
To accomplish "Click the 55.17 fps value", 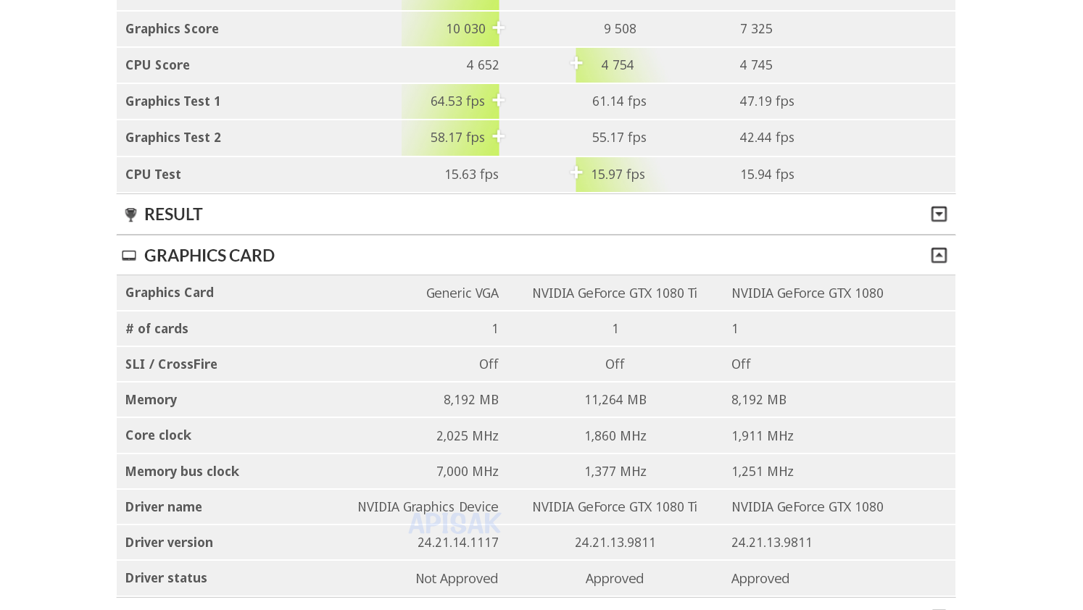I will tap(619, 138).
